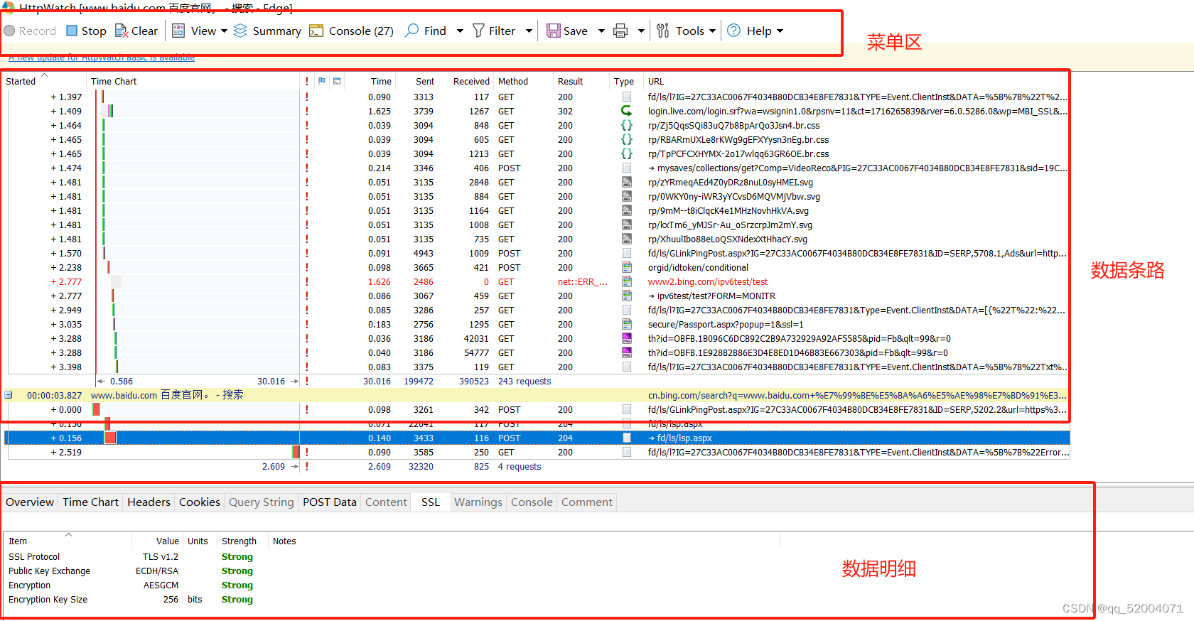Screen dimensions: 1194x621
Task: Open the Tools icon
Action: 662,31
